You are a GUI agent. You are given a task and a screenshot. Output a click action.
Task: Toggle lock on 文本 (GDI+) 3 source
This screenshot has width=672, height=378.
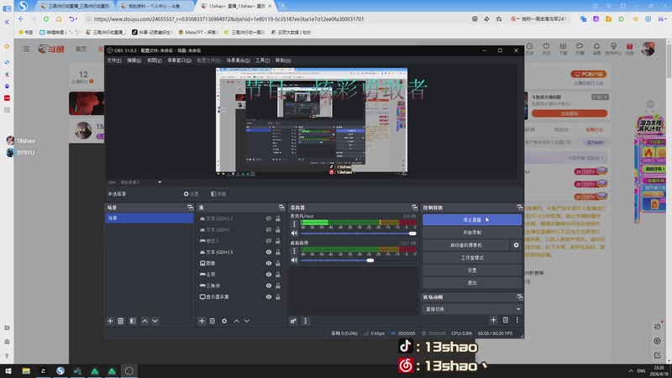coord(278,252)
